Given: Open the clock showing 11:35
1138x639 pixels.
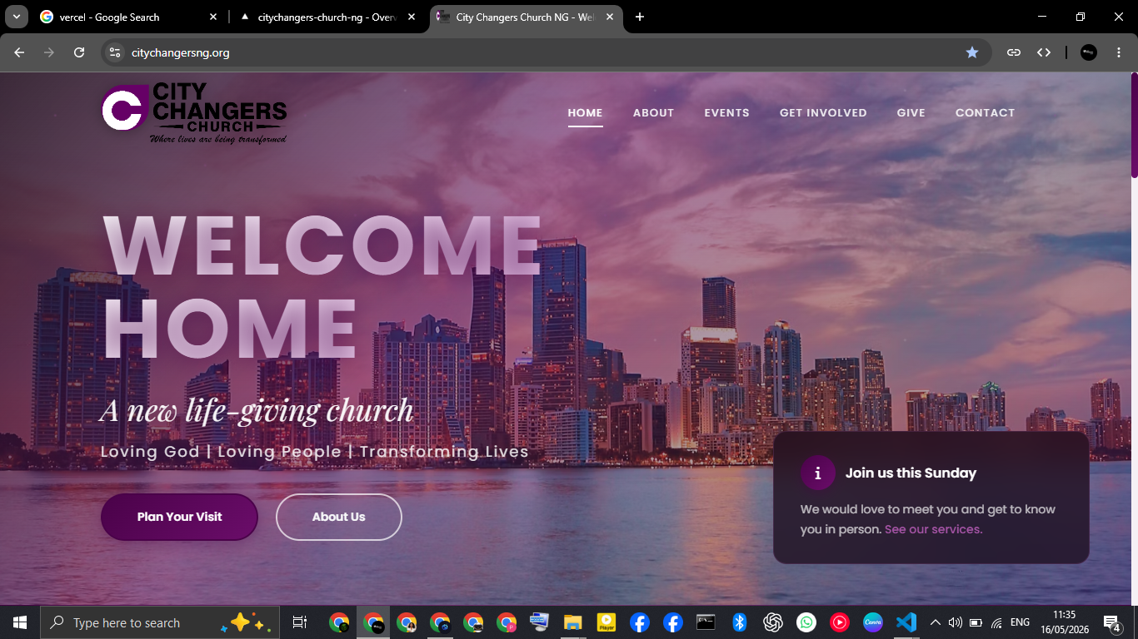Looking at the screenshot, I should [1064, 622].
